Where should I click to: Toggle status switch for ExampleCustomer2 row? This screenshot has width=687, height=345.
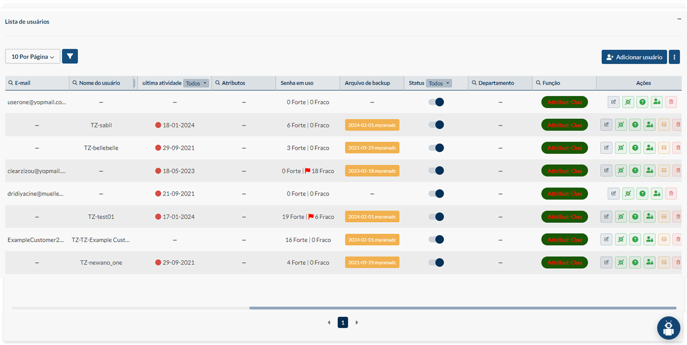436,239
